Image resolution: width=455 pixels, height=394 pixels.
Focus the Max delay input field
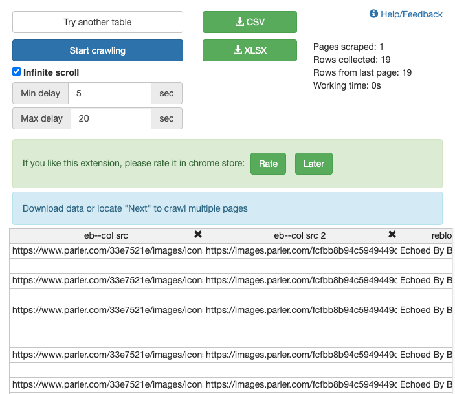pyautogui.click(x=111, y=118)
